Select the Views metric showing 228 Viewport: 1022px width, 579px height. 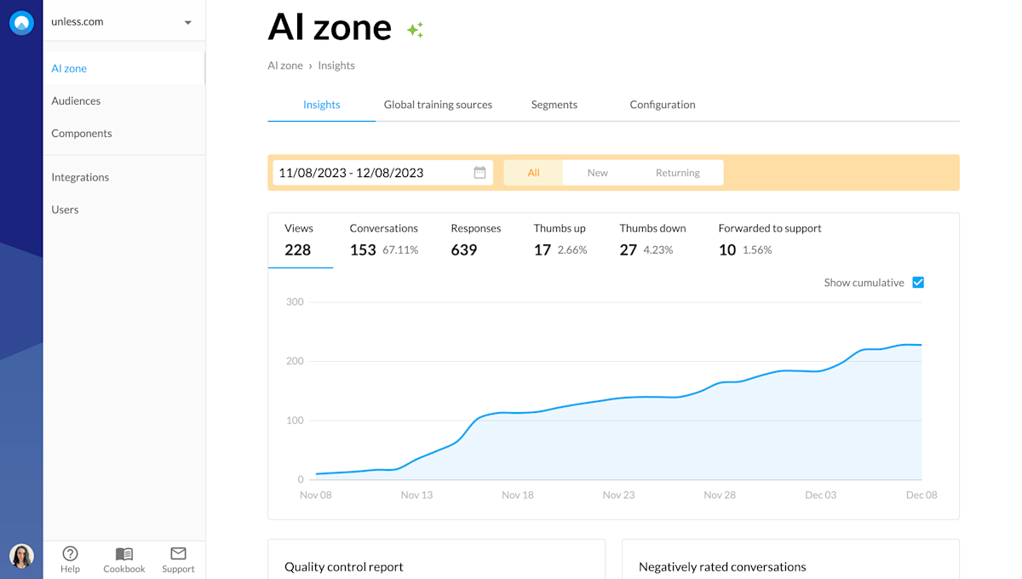[299, 239]
